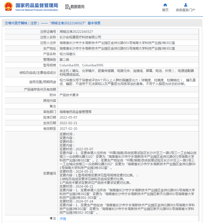Go to 首页 link

pos(165,10)
